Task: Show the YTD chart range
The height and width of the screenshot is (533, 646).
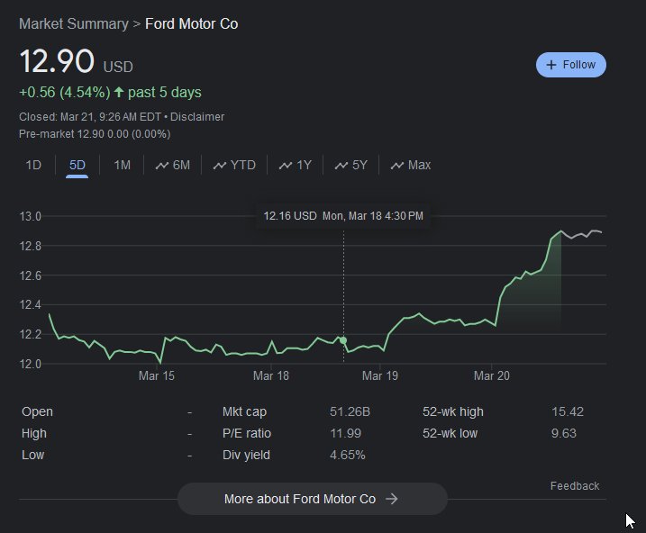Action: (234, 165)
